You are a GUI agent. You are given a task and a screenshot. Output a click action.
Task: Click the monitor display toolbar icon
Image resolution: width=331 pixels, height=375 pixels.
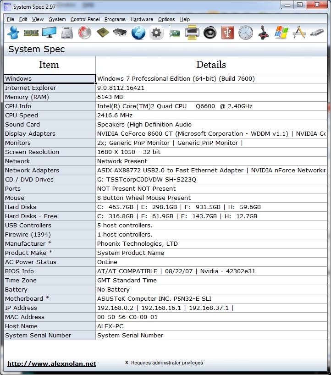click(x=49, y=33)
